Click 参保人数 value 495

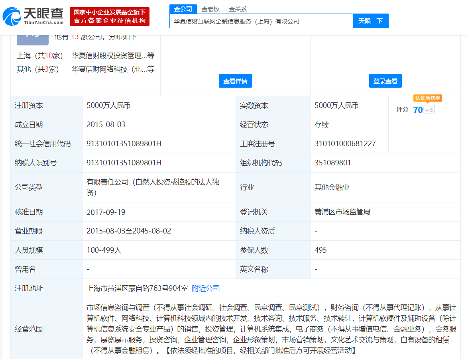point(320,250)
